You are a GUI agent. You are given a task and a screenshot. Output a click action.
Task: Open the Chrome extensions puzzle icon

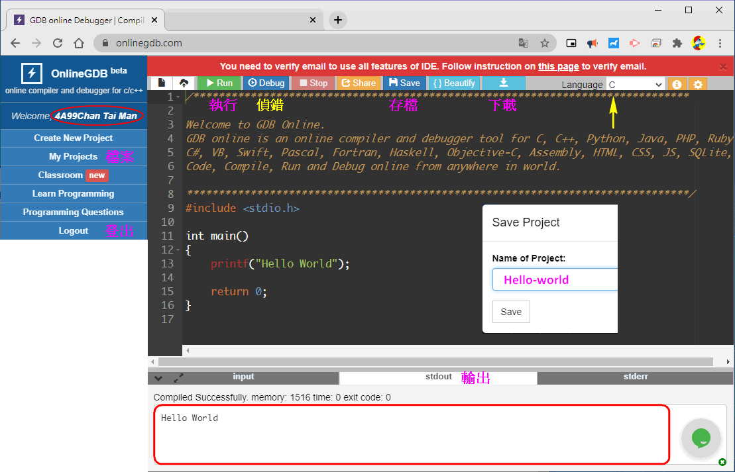coord(677,43)
